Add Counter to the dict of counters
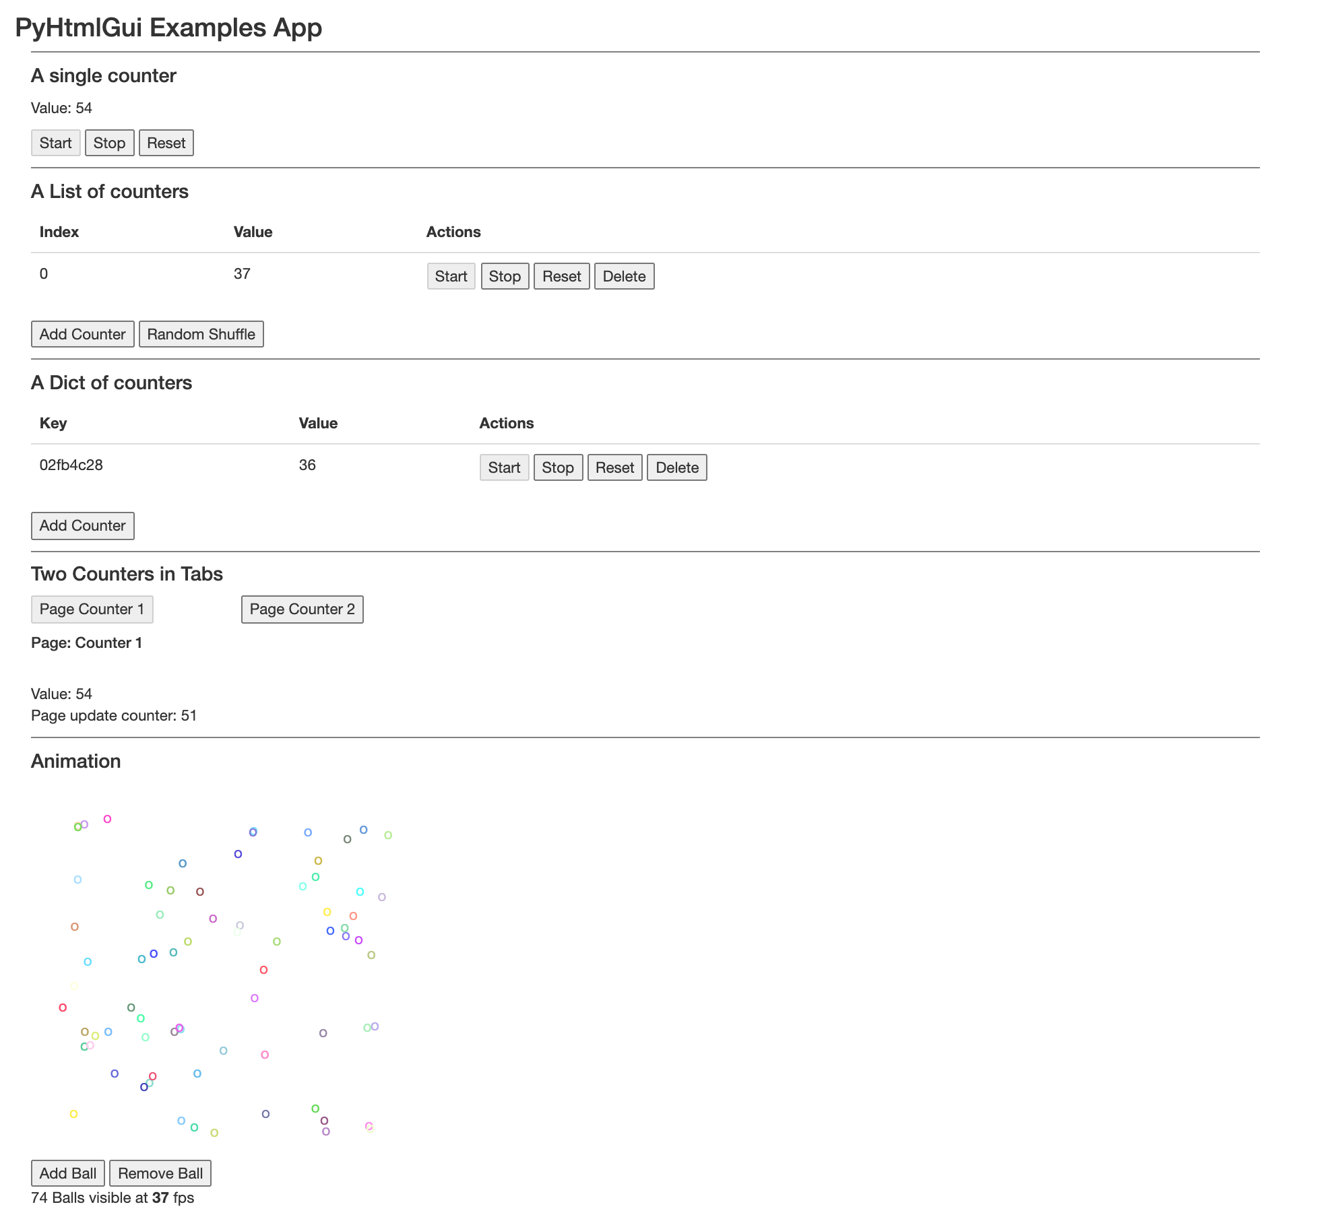The width and height of the screenshot is (1334, 1219). tap(82, 525)
